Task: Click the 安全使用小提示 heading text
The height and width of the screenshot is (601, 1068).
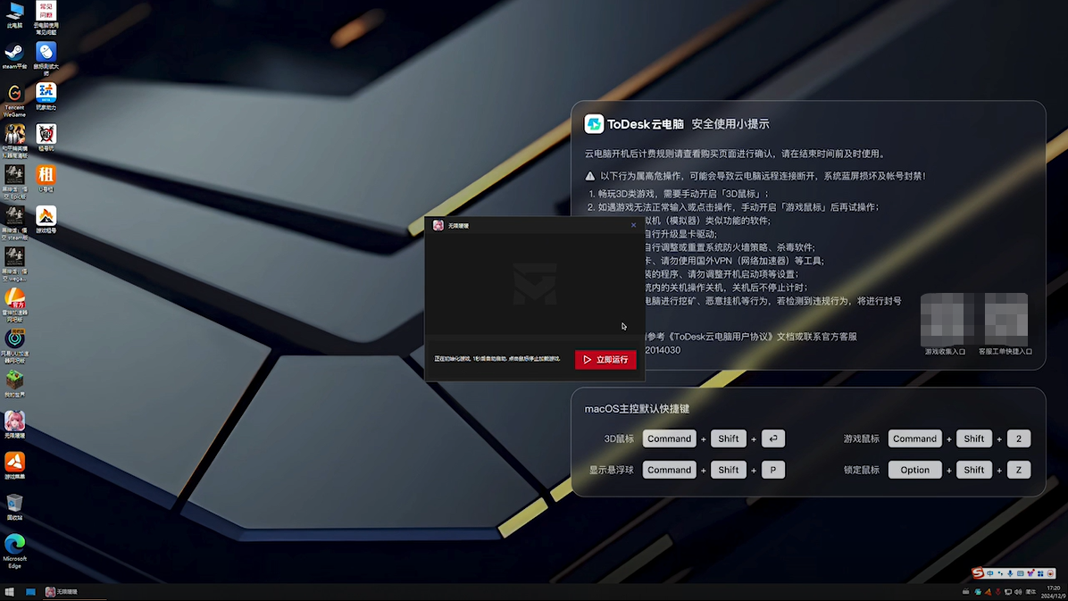Action: pos(730,124)
